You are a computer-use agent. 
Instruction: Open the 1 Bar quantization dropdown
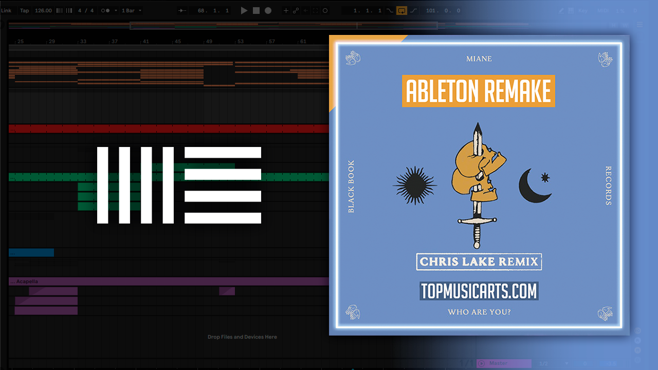tap(132, 10)
